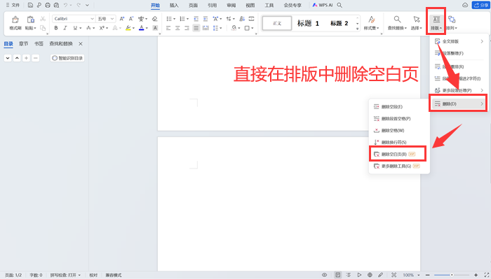This screenshot has height=279, width=491.
Task: Click the WPS AI icon
Action: click(x=323, y=5)
